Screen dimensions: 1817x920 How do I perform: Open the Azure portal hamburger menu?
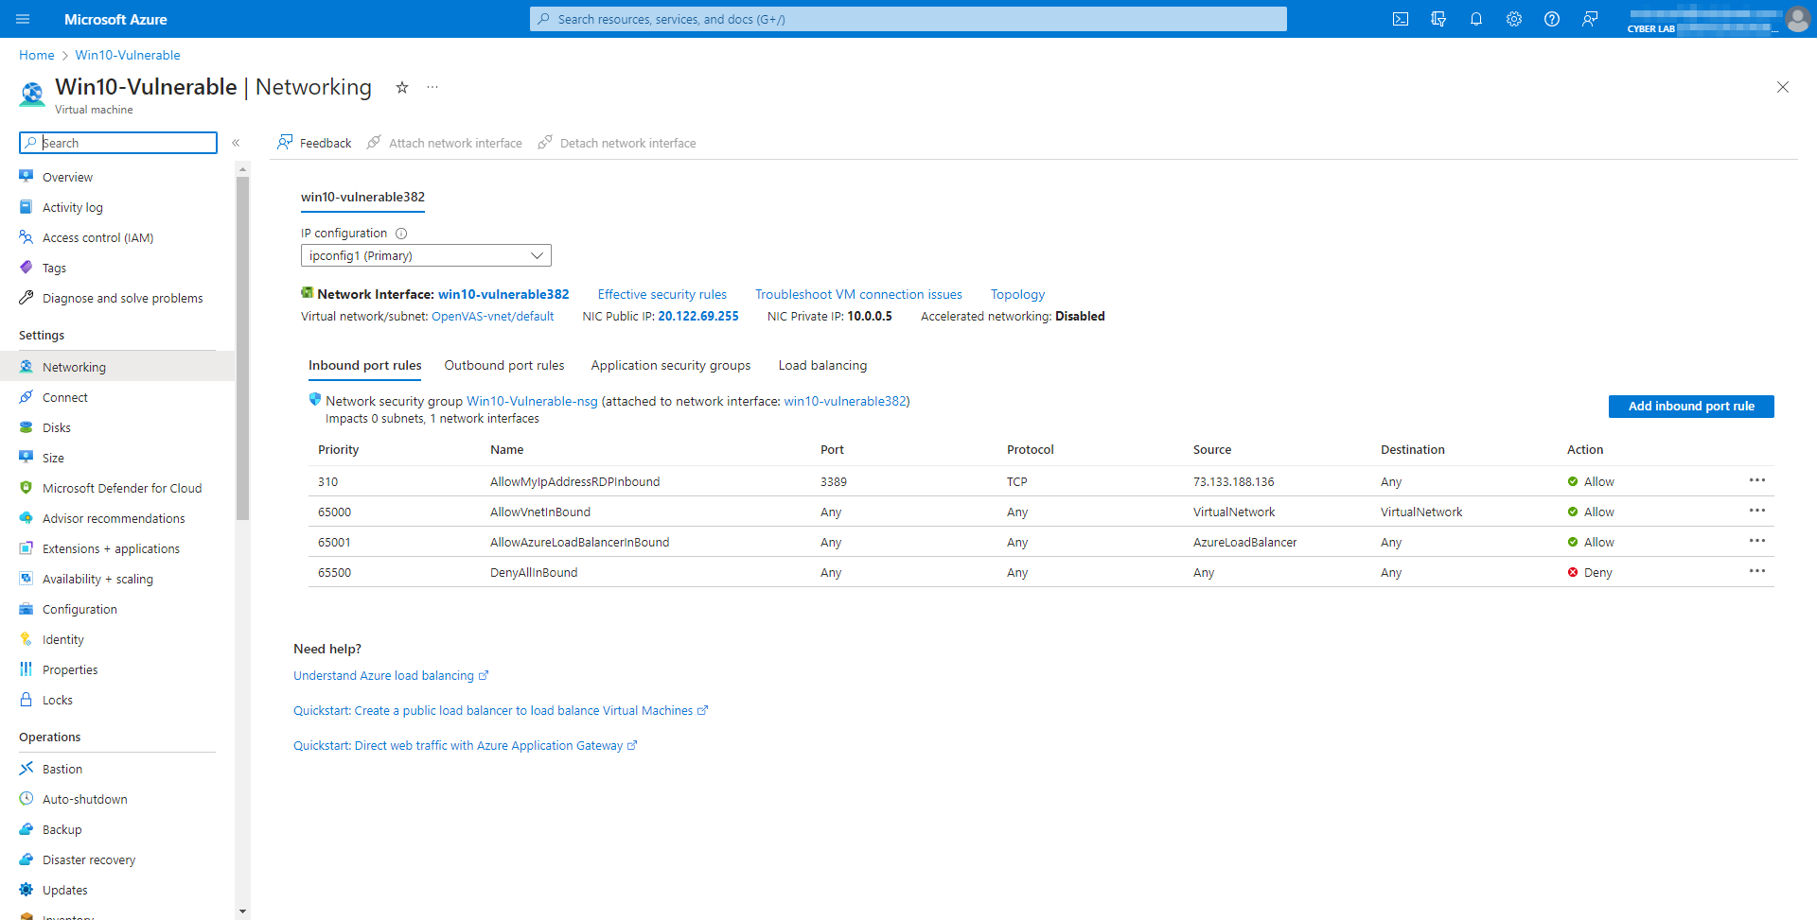23,19
